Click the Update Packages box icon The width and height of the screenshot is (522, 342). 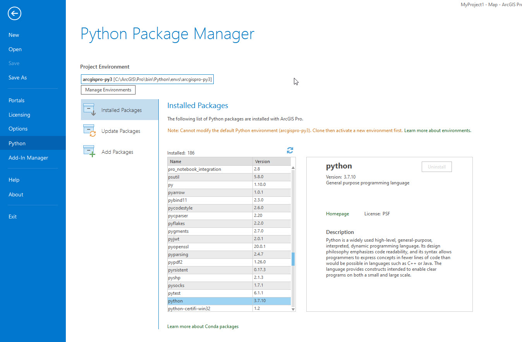[89, 131]
